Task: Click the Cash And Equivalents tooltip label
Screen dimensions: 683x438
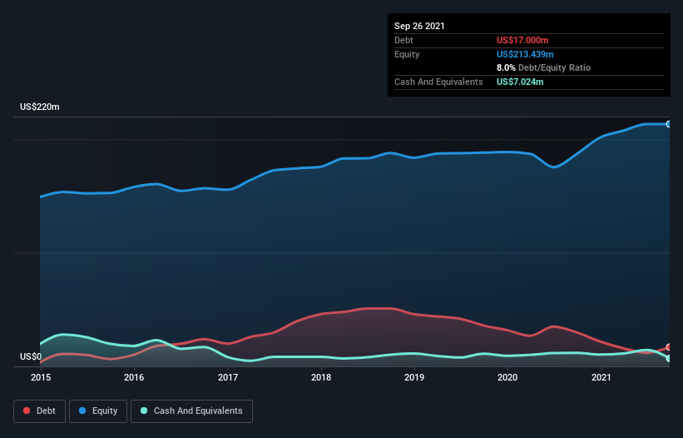Action: pos(438,82)
